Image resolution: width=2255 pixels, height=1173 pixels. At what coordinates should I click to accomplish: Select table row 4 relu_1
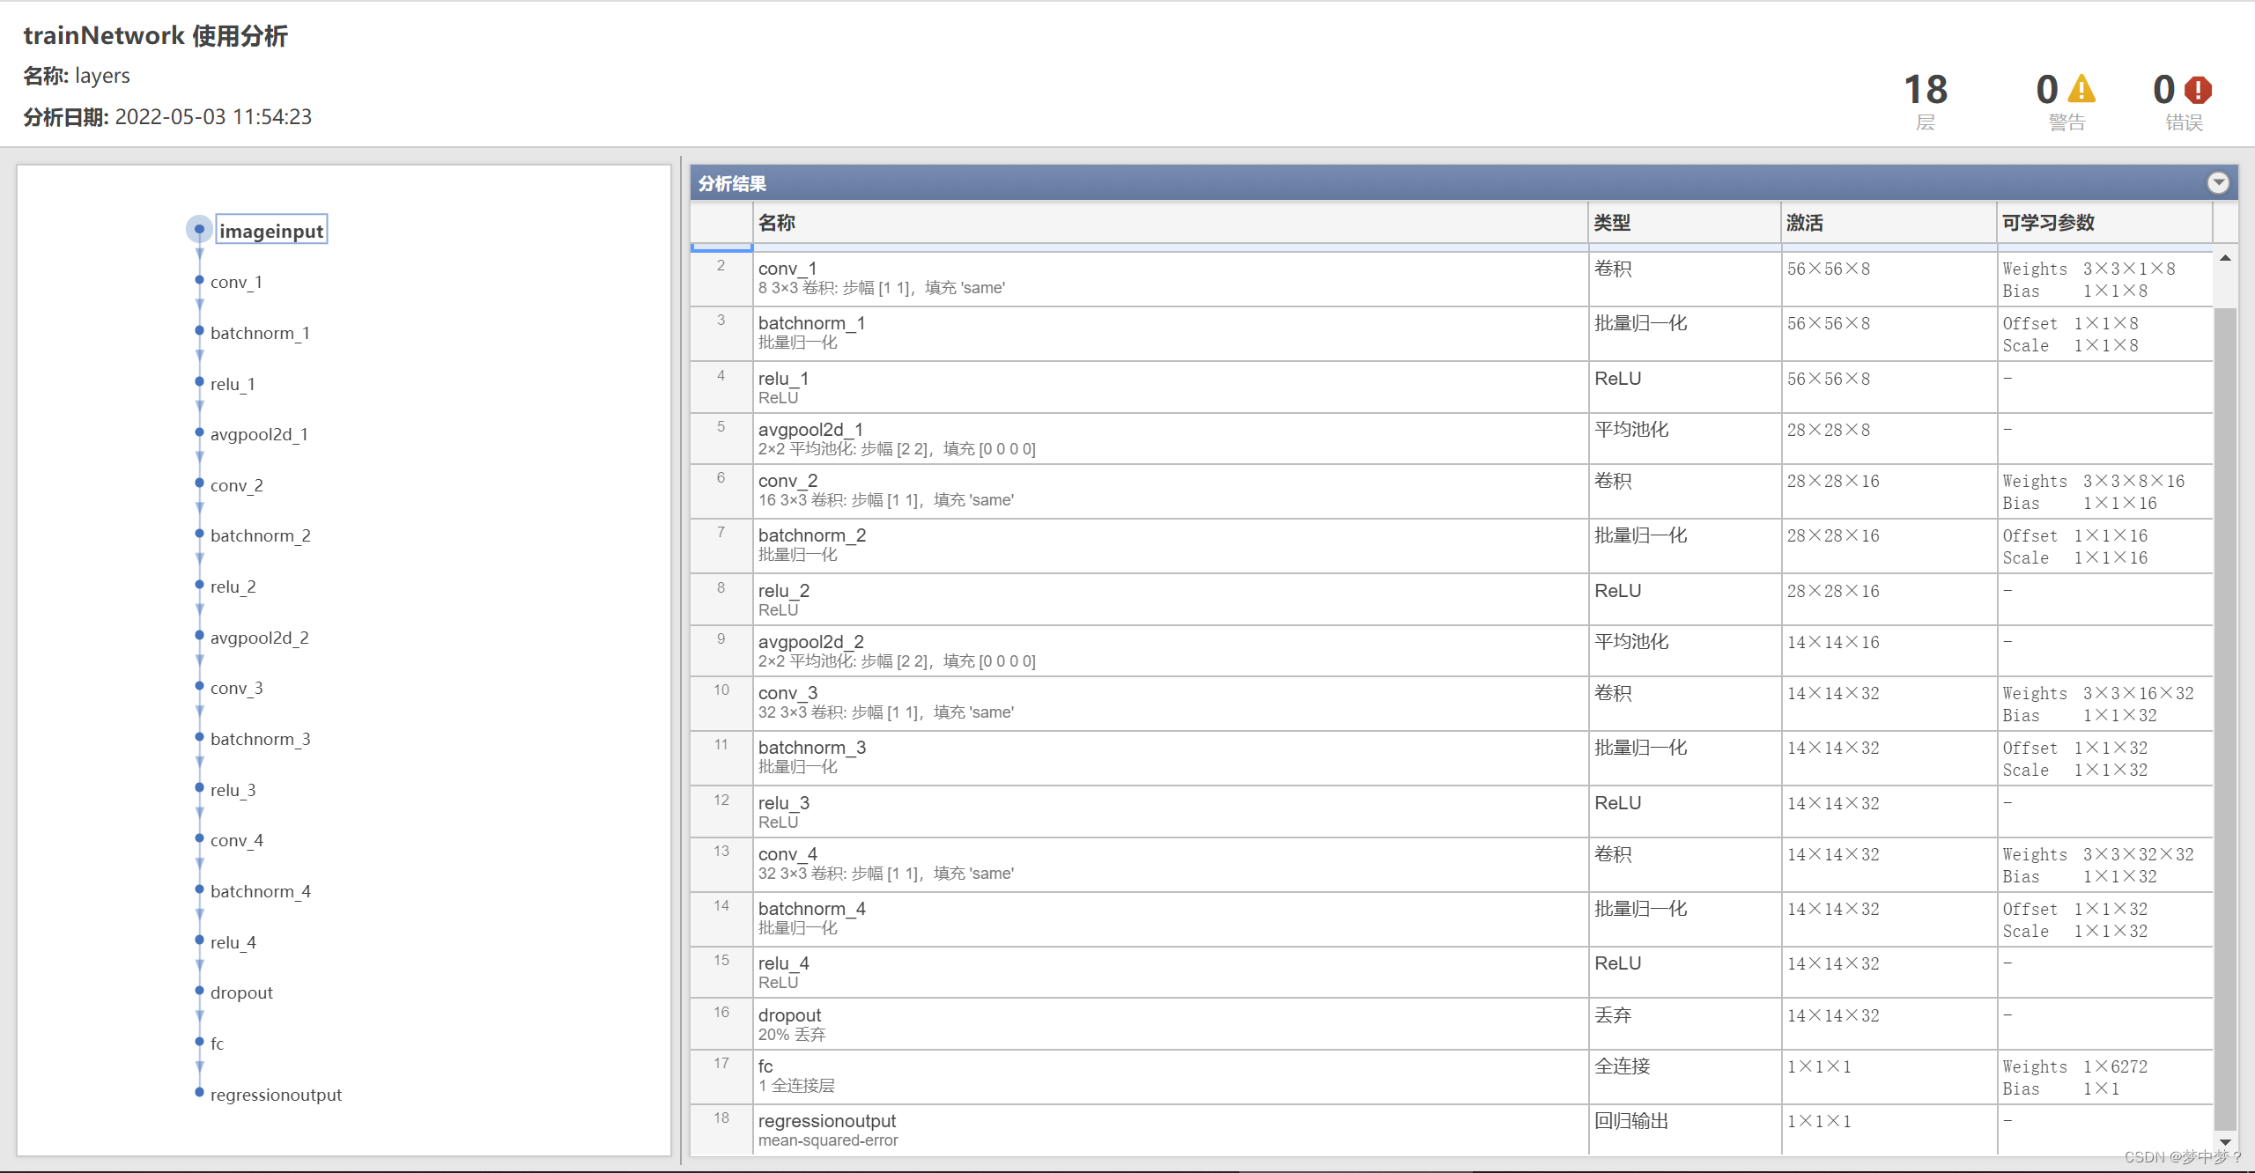(x=1452, y=387)
